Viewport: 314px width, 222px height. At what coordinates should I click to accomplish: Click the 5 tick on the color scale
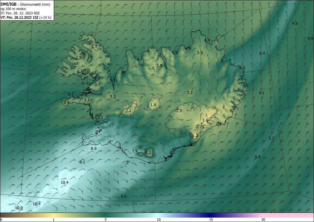click(106, 219)
